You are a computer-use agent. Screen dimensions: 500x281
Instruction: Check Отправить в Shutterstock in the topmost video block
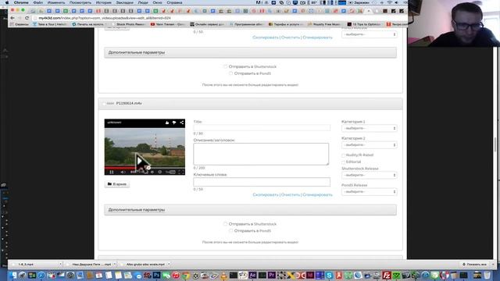tap(226, 66)
